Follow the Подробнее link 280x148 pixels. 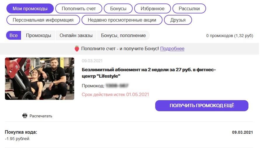(172, 49)
